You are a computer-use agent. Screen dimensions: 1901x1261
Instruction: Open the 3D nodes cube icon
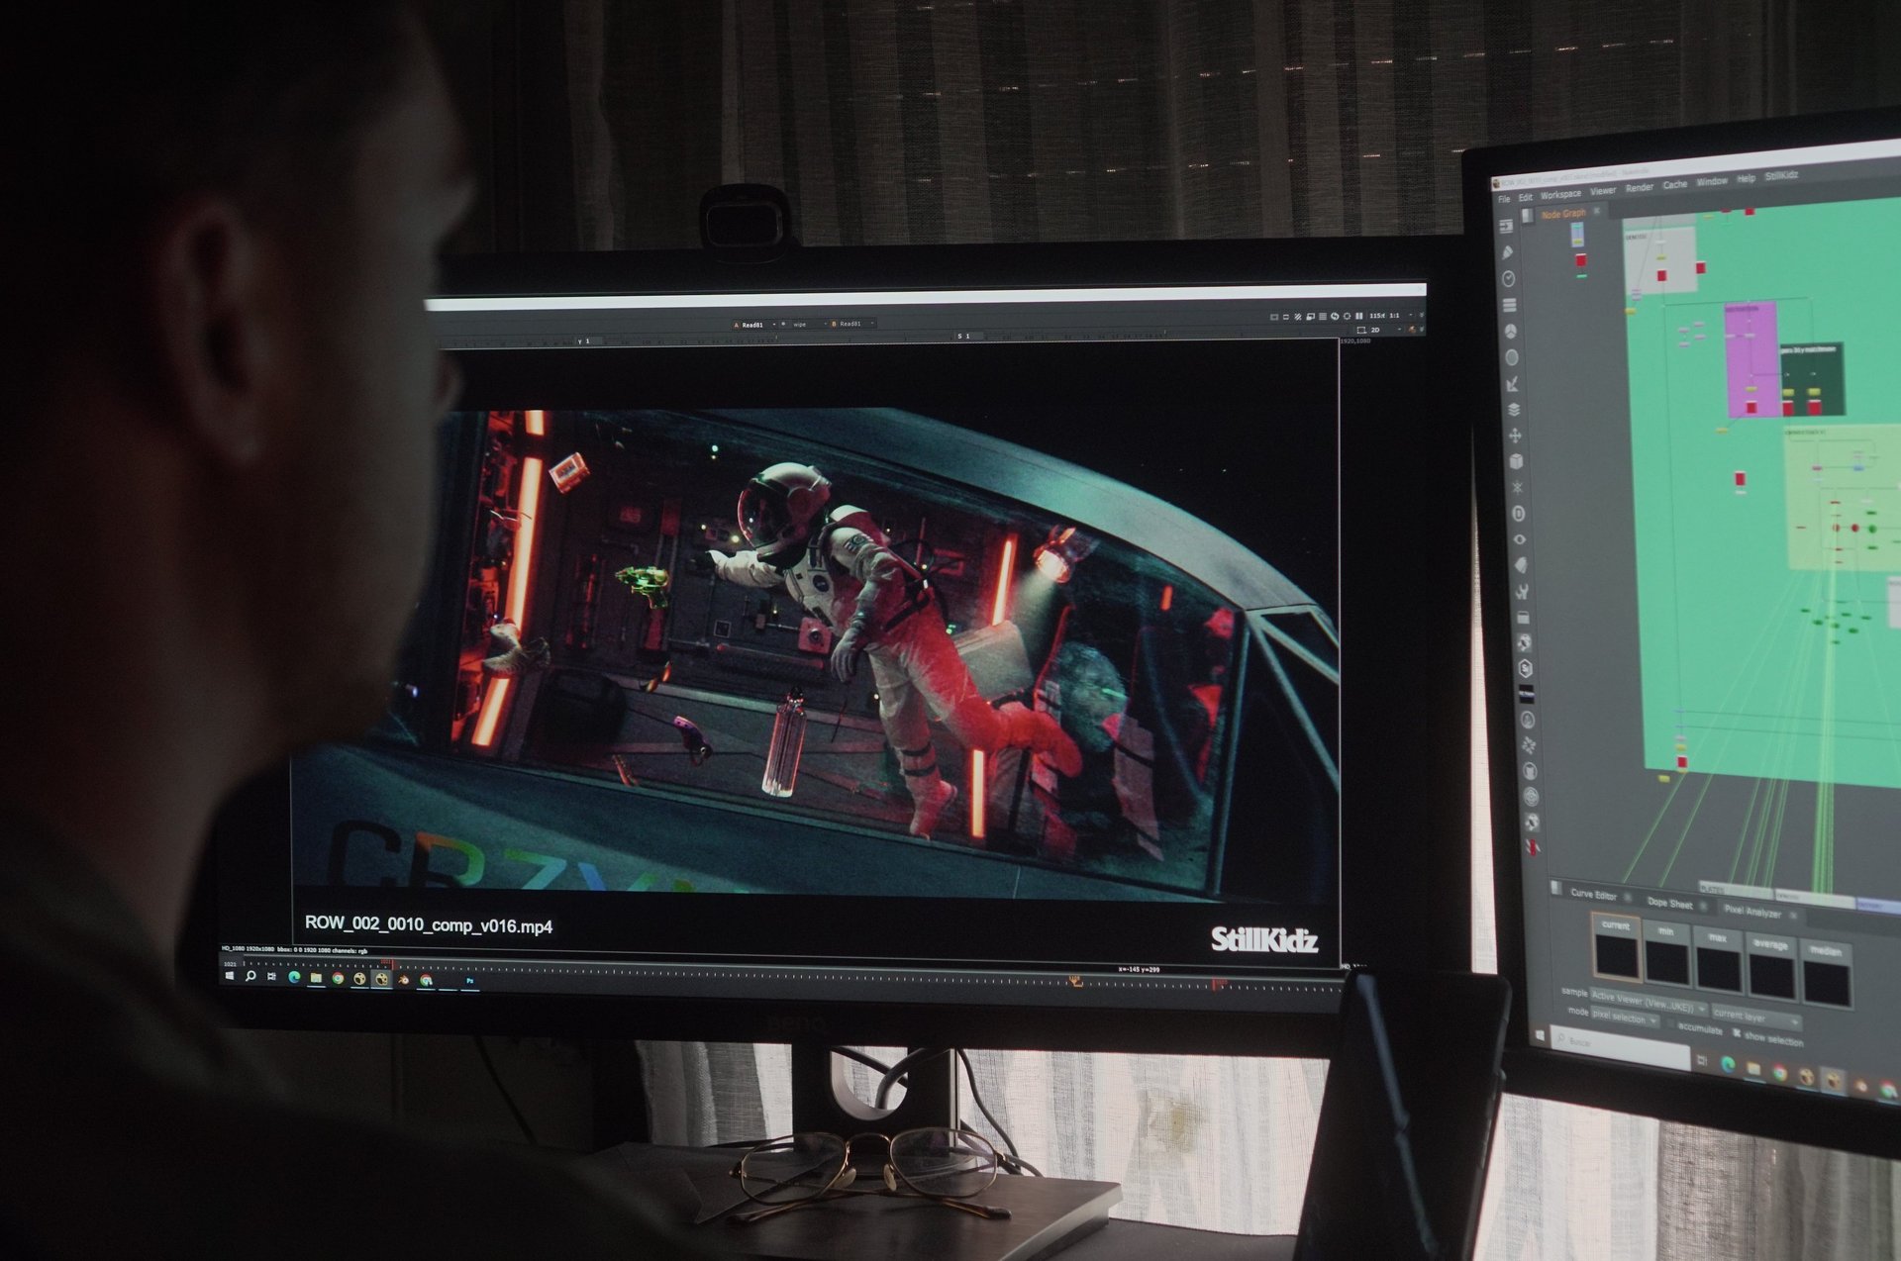tap(1516, 461)
